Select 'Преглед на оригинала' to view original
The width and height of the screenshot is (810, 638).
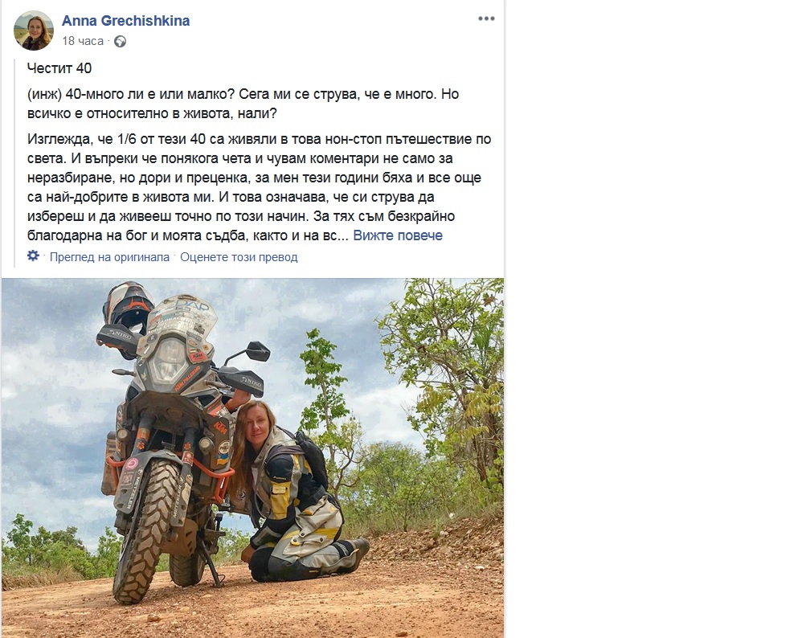coord(109,257)
